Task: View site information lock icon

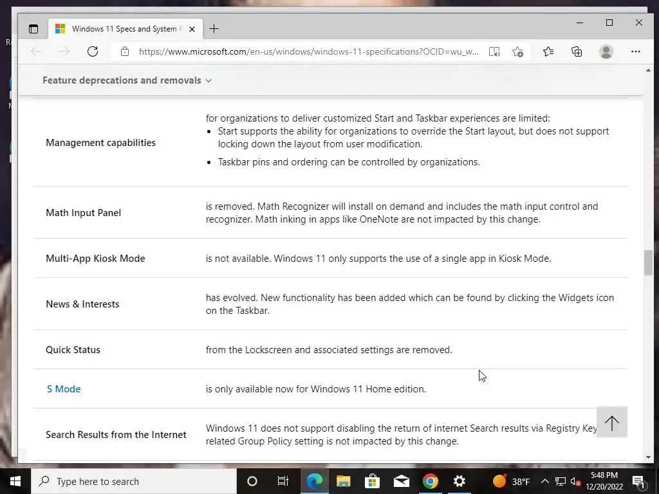Action: point(125,51)
